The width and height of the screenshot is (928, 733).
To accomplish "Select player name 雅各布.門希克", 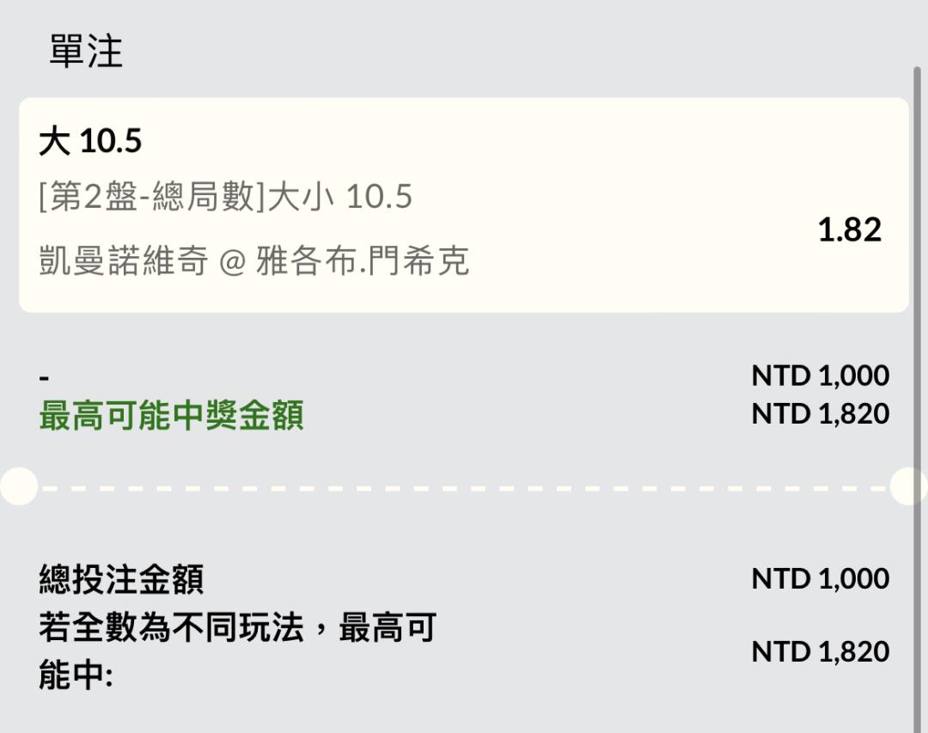I will pyautogui.click(x=363, y=260).
